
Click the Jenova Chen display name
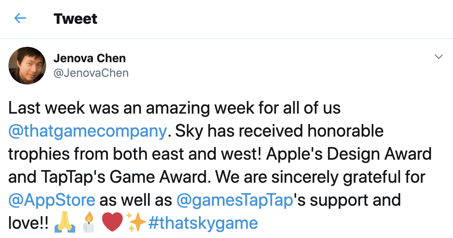pyautogui.click(x=89, y=58)
